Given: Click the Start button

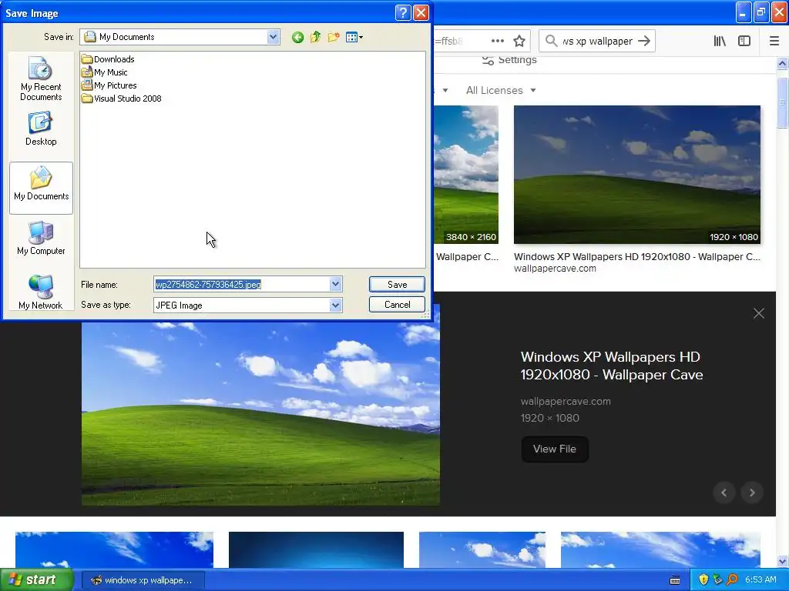Looking at the screenshot, I should 37,580.
